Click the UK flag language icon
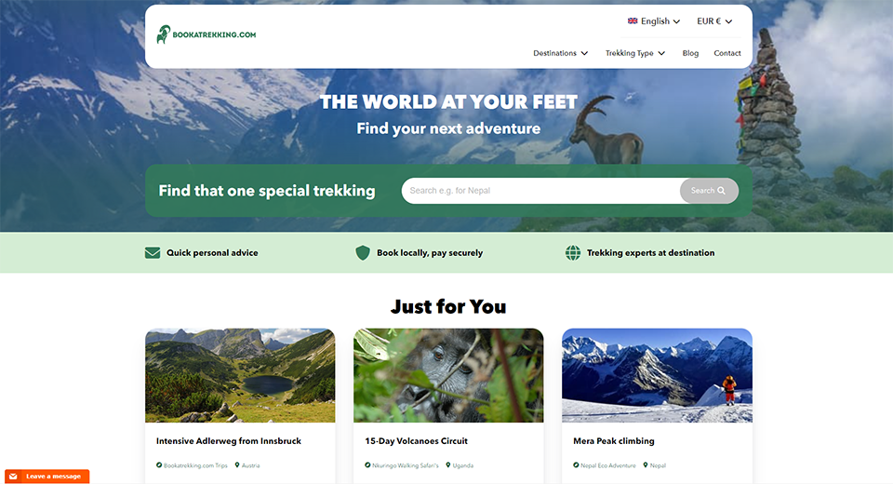The width and height of the screenshot is (893, 484). click(633, 21)
